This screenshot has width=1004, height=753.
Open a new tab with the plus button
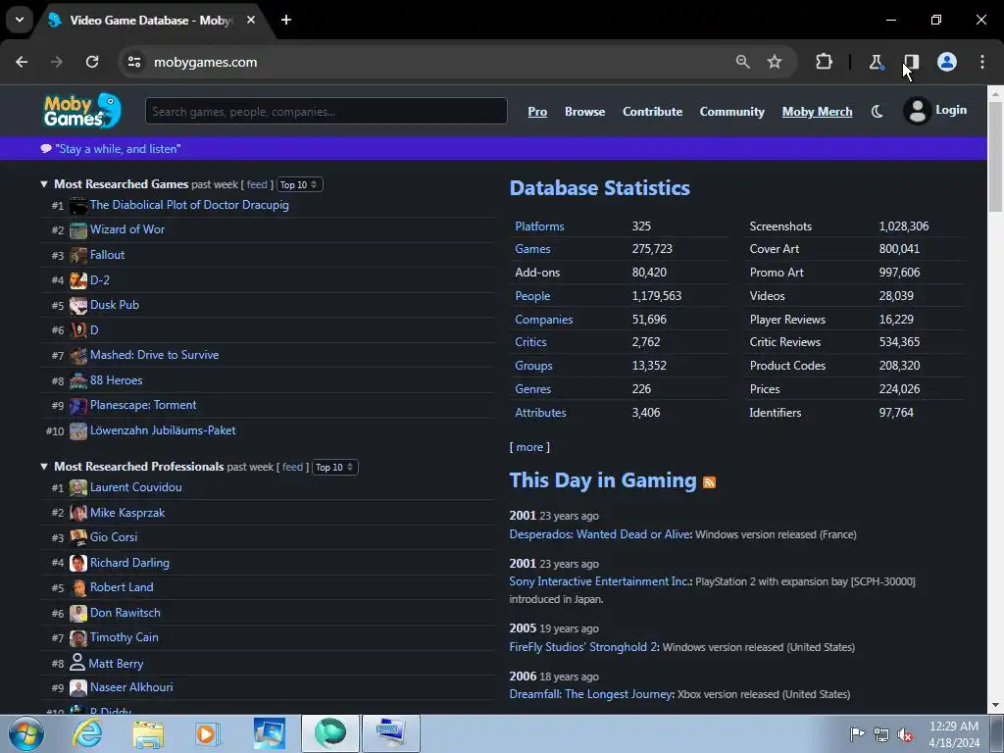[286, 20]
